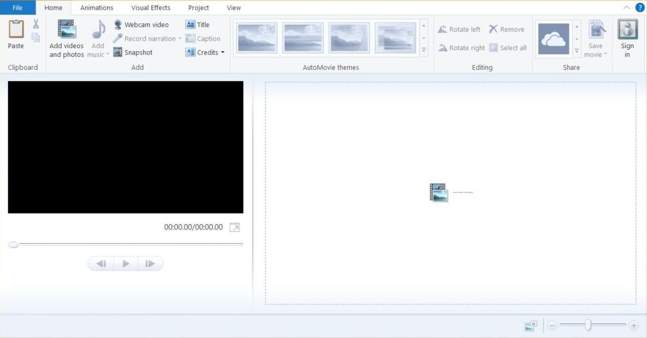Insert a Title into the movie
The width and height of the screenshot is (647, 338).
pos(197,25)
